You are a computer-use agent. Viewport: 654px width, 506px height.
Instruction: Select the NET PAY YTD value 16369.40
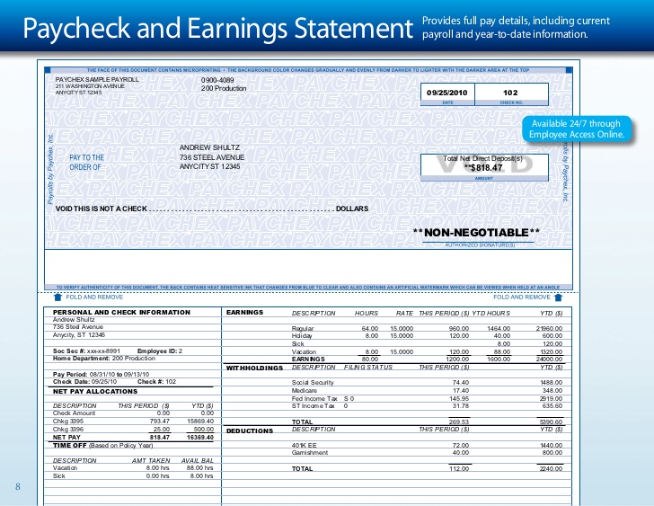coord(200,437)
